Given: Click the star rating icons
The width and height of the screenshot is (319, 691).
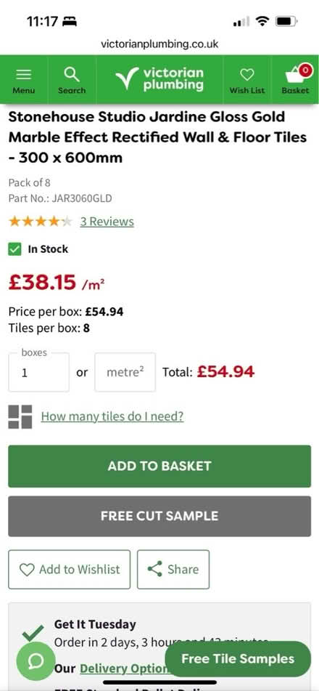Looking at the screenshot, I should tap(40, 221).
